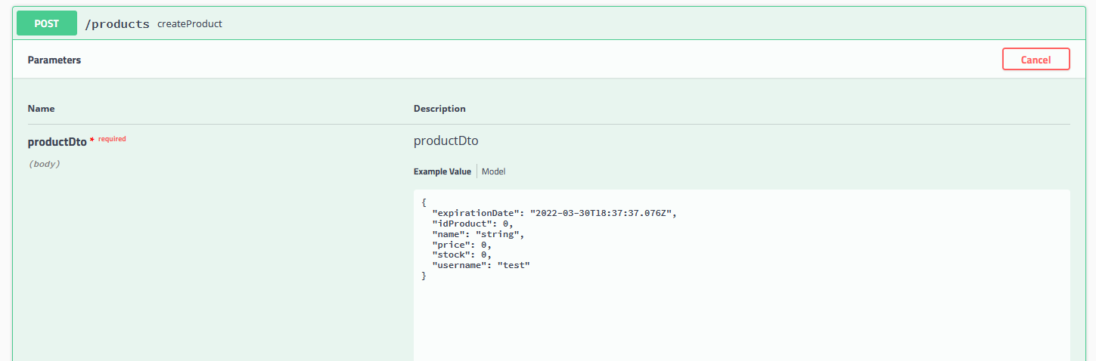
Task: Collapse the /products operation via its path
Action: [x=117, y=24]
